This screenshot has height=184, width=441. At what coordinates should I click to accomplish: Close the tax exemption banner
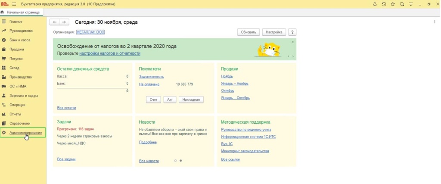[x=293, y=42]
